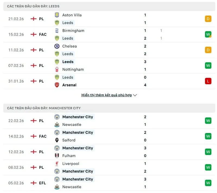Select the Manchester City logo for the Newcastle match
Screen dimensions: 217x193
[x=57, y=117]
